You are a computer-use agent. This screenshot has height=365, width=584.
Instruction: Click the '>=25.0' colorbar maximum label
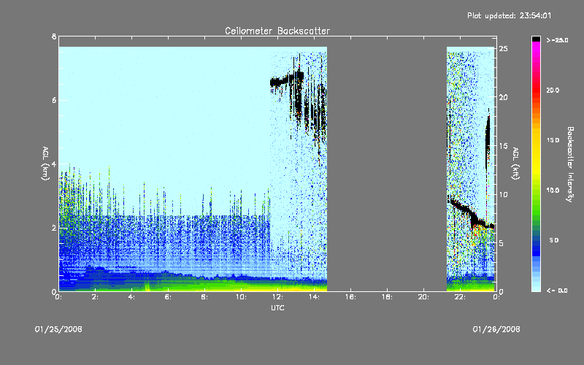click(557, 40)
